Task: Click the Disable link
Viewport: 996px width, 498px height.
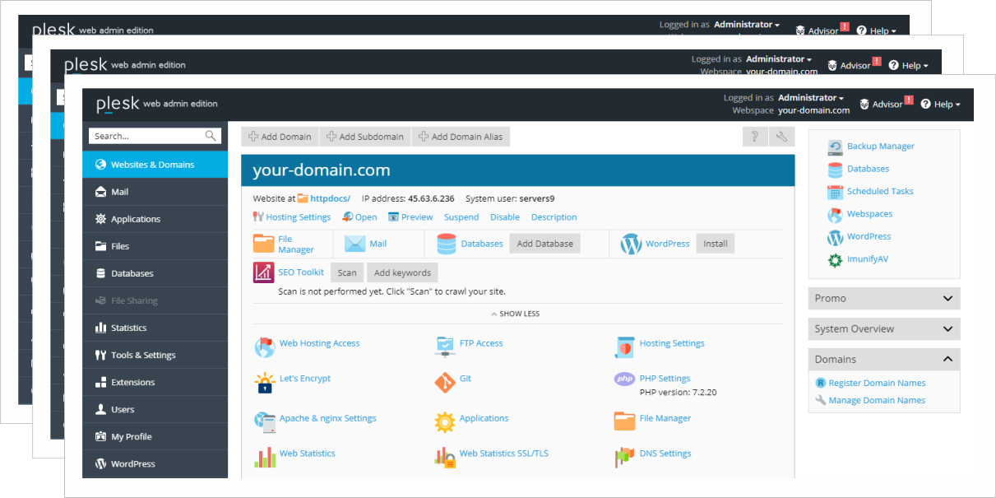Action: (x=505, y=217)
